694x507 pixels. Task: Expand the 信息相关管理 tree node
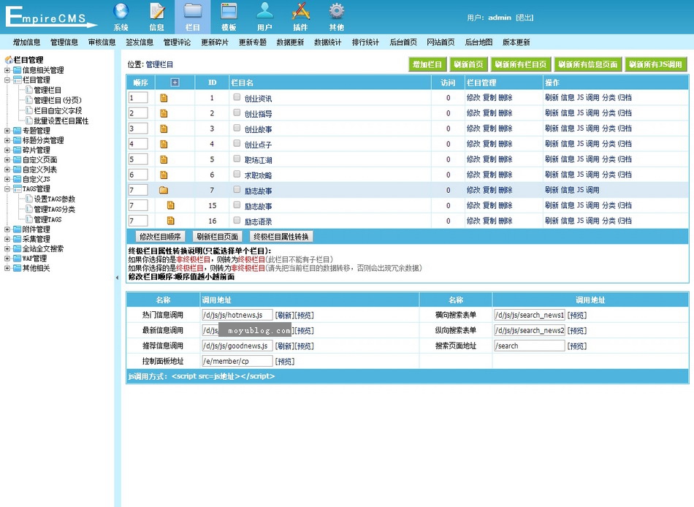(7, 70)
